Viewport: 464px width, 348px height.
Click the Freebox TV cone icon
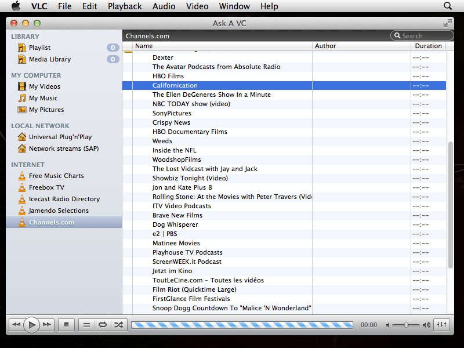22,187
